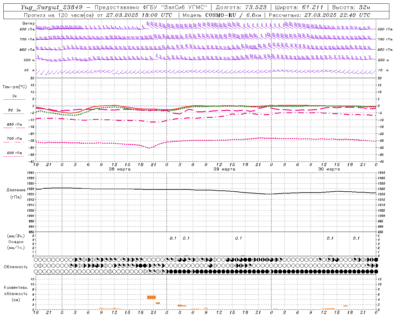Viewport: 394px width, 315px height.
Task: Click the (мм/1ч.) precipitation unit label
Action: click(x=16, y=248)
